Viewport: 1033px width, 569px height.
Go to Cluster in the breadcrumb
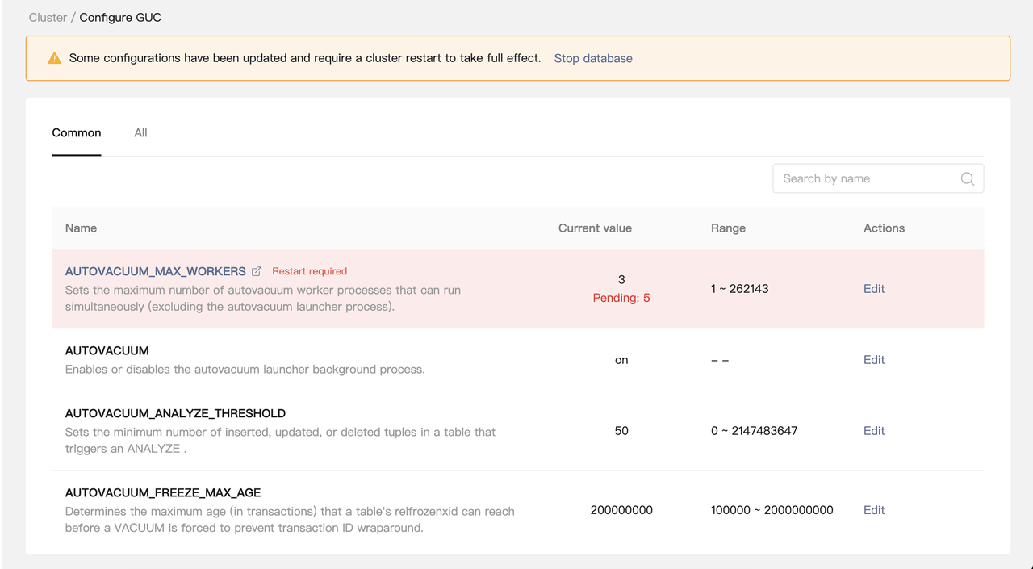48,18
